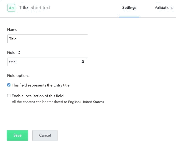Image resolution: width=176 pixels, height=143 pixels.
Task: Cancel the field settings dialog
Action: point(45,135)
